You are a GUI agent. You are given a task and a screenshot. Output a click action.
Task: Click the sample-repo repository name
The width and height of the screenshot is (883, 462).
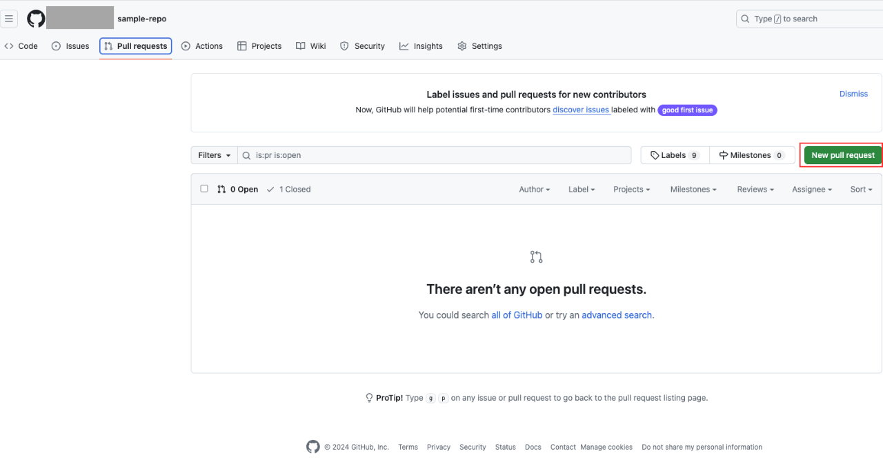(142, 19)
